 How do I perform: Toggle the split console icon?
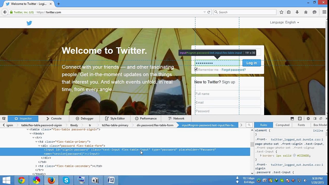(292, 118)
